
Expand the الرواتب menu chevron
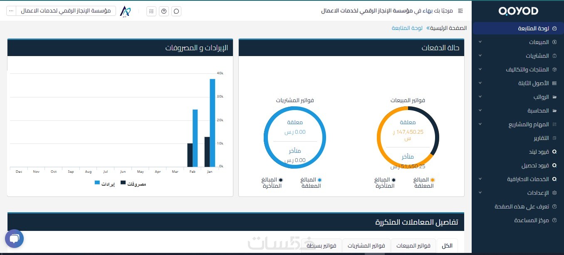coord(480,97)
